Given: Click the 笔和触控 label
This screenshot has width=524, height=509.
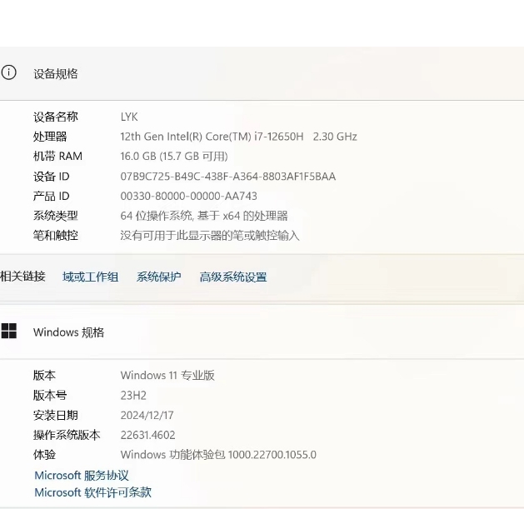Looking at the screenshot, I should tap(56, 235).
